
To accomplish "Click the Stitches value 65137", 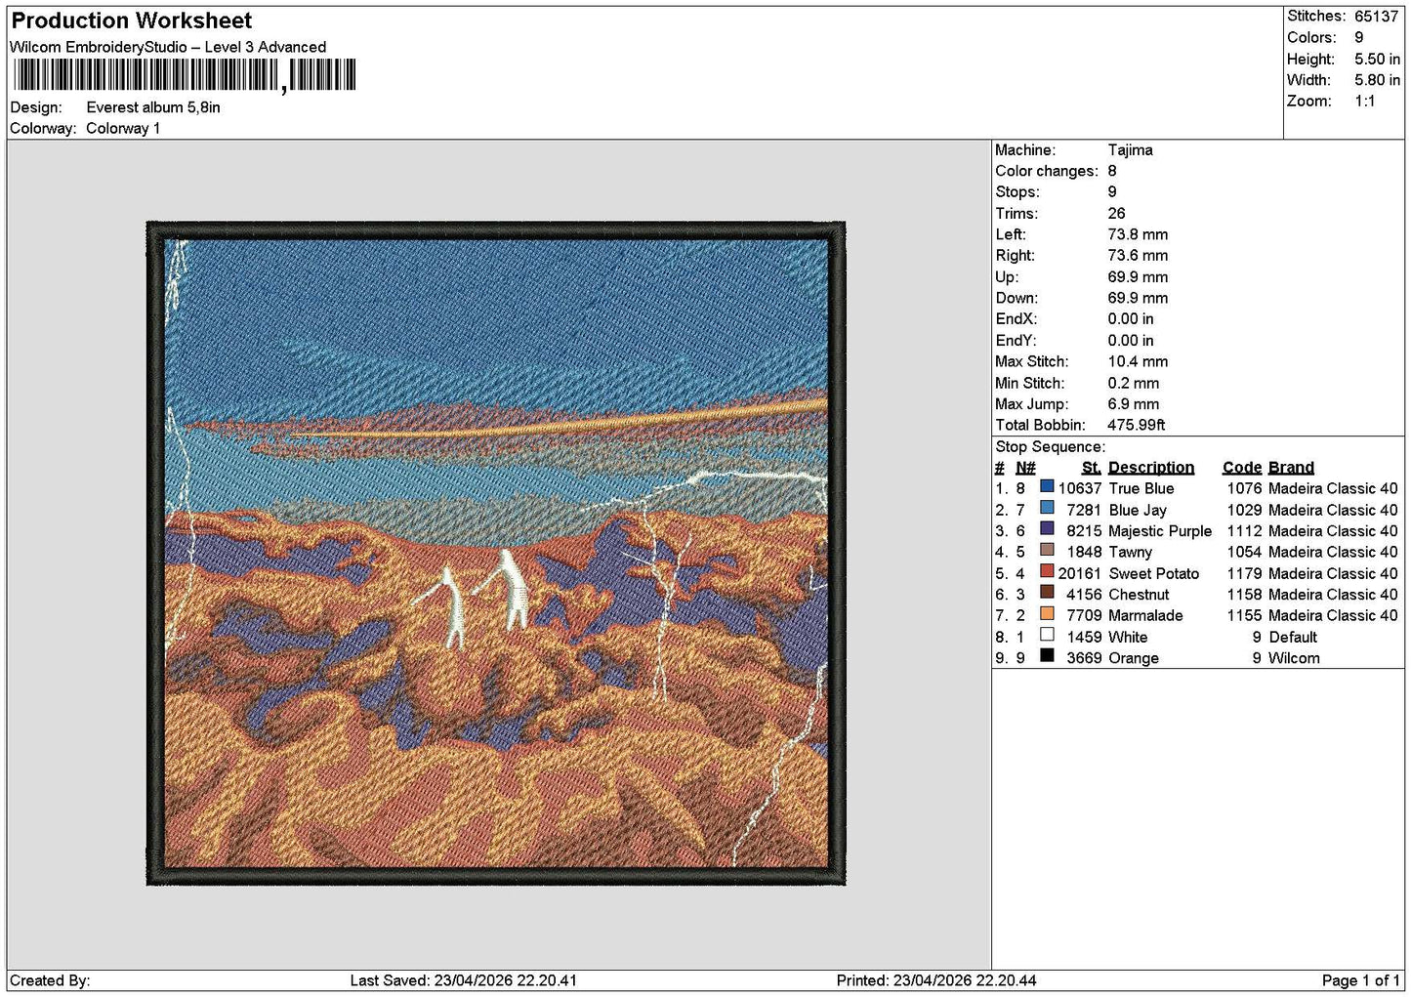I will coord(1376,17).
